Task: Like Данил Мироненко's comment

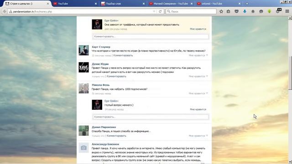Action: 198,136
